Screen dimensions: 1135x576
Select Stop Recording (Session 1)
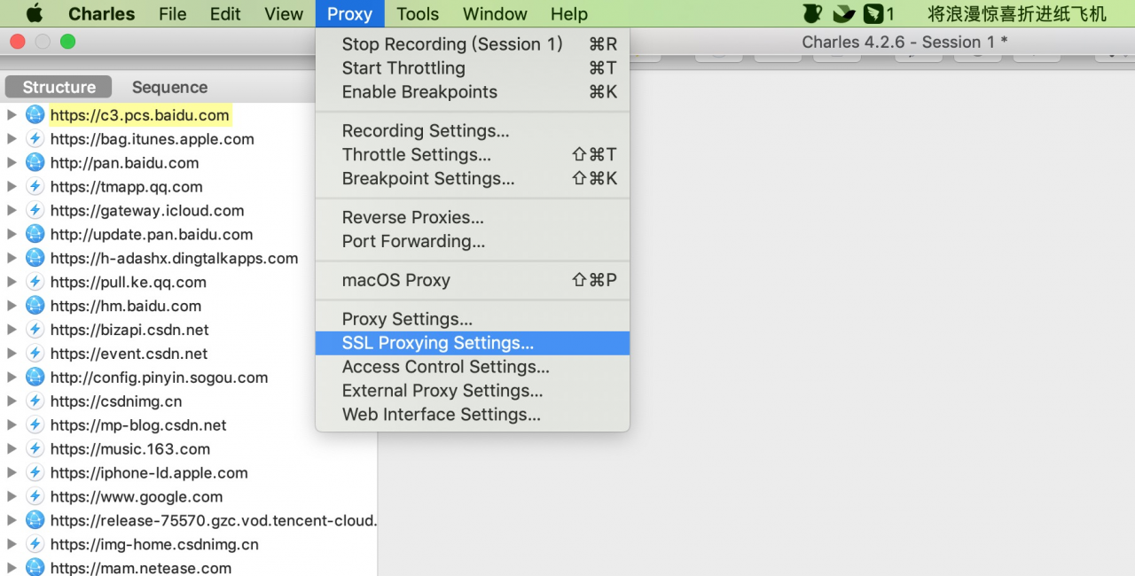[x=473, y=43]
